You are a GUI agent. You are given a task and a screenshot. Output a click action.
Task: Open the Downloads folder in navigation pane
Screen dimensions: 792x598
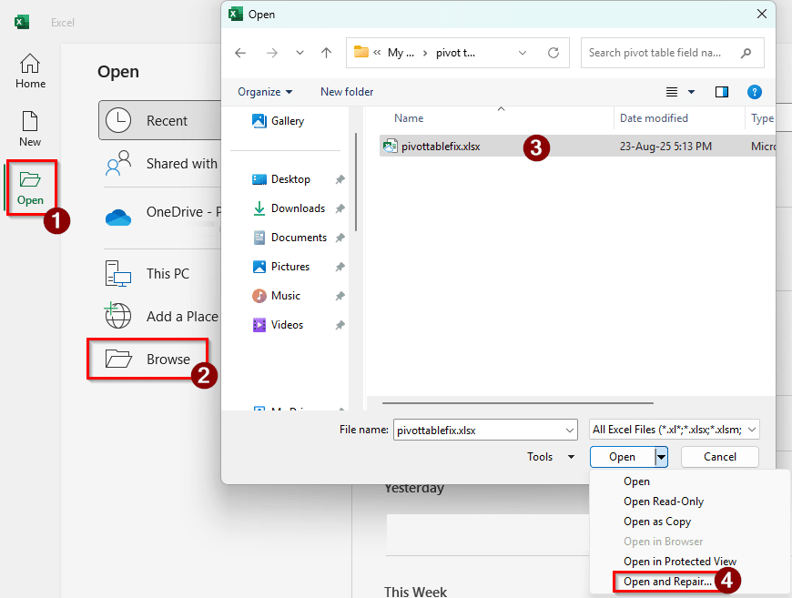pyautogui.click(x=297, y=208)
